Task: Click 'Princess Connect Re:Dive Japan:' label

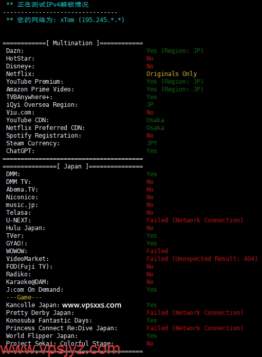Action: [x=62, y=328]
